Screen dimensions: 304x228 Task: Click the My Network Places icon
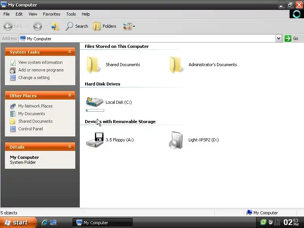point(13,106)
